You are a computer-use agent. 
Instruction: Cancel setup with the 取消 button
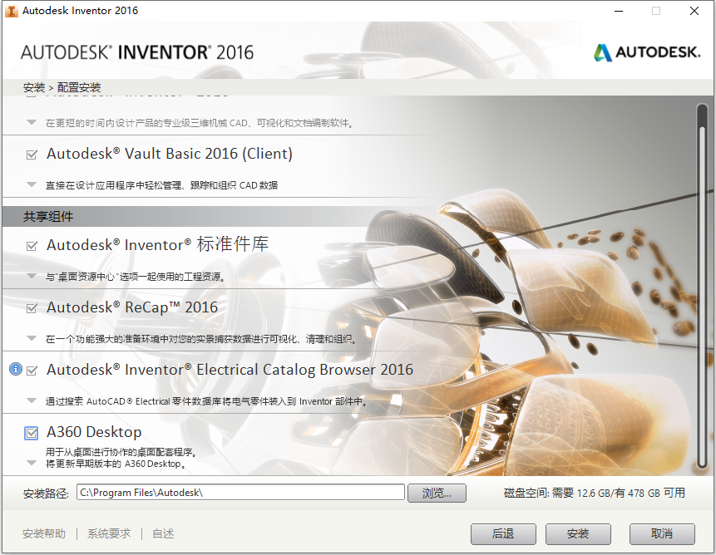(x=662, y=533)
